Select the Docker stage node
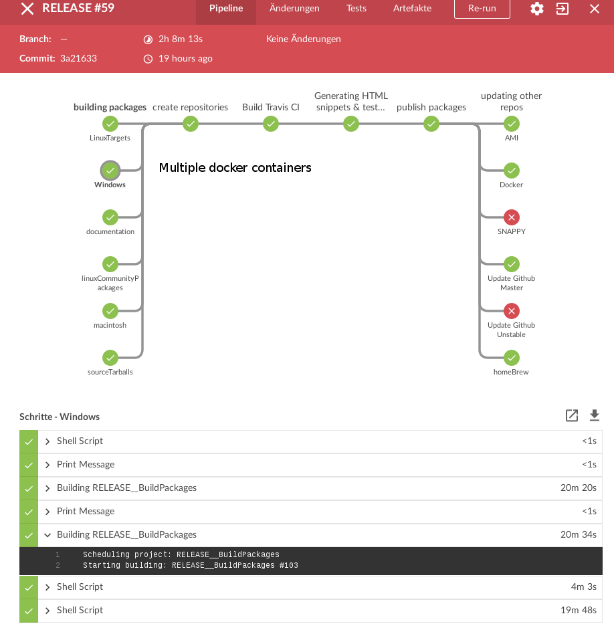The height and width of the screenshot is (634, 614). [512, 171]
